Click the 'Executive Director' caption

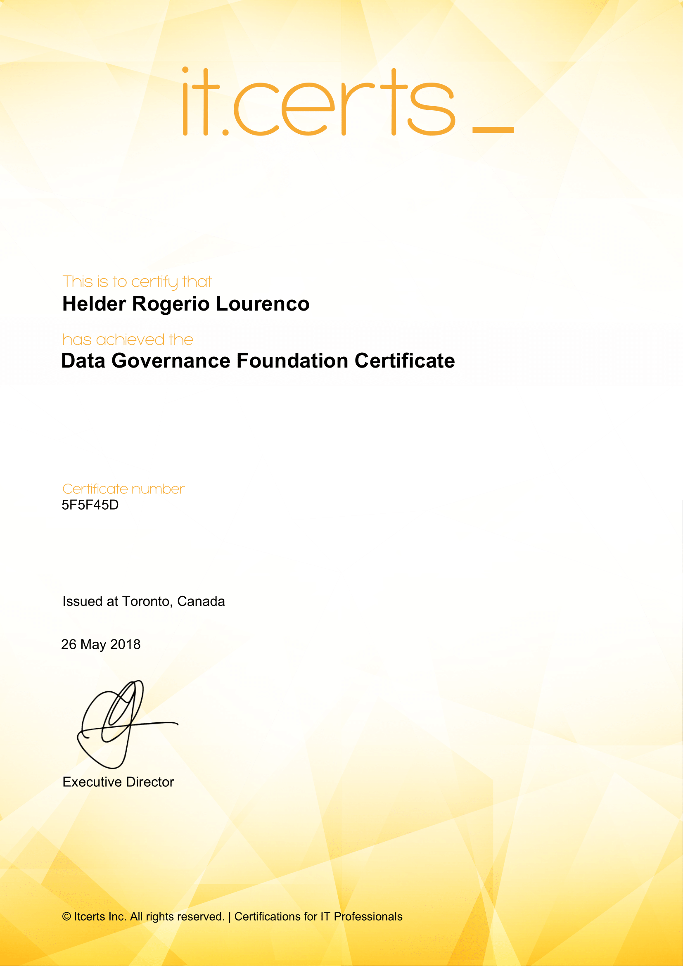118,782
